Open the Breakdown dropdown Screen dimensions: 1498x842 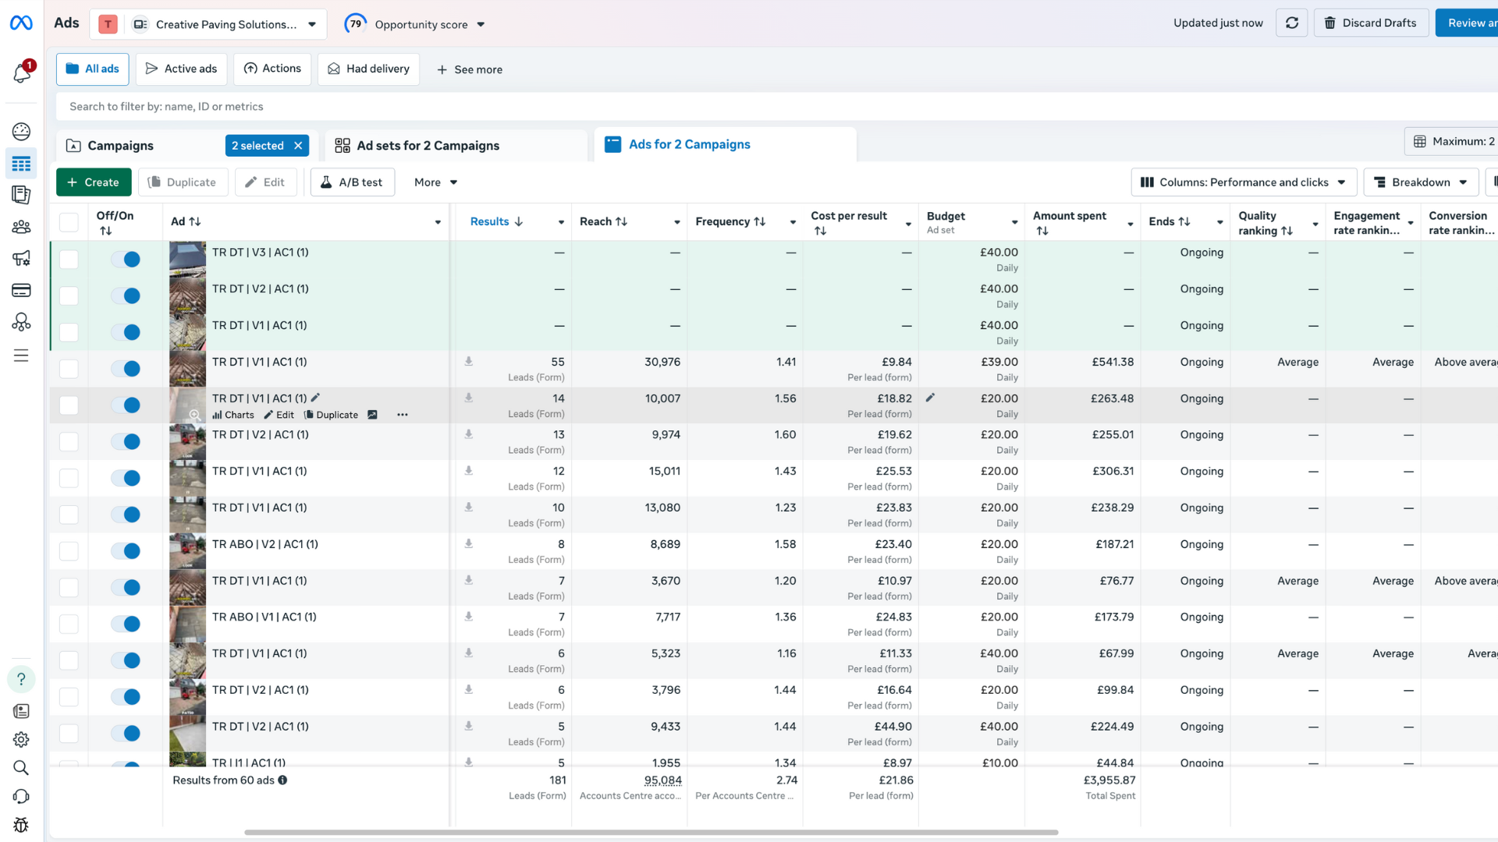pos(1420,182)
